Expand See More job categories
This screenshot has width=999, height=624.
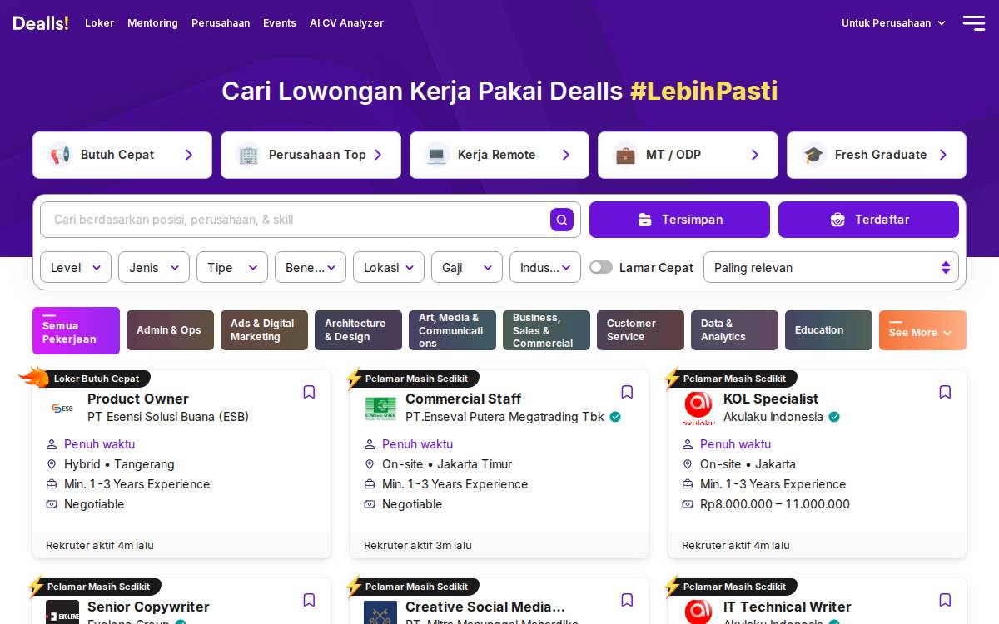click(x=922, y=330)
